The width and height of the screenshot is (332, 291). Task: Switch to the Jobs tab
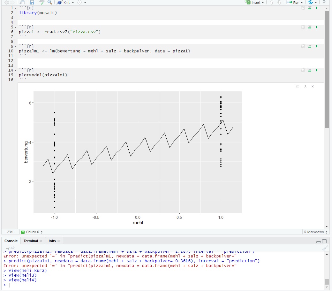coord(52,241)
